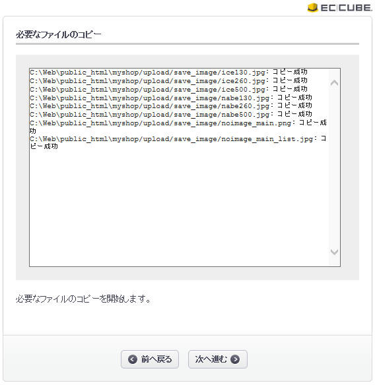This screenshot has width=377, height=385.
Task: Click the EC-CUBE logo
Action: 339,8
